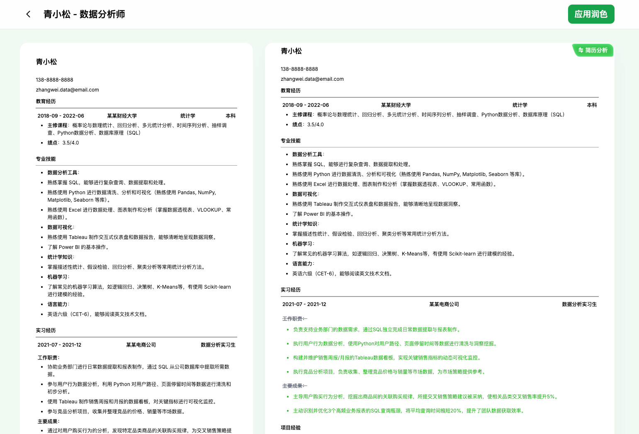Screen dimensions: 639x434
Task: Click the phone number in the left resume
Action: [54, 80]
